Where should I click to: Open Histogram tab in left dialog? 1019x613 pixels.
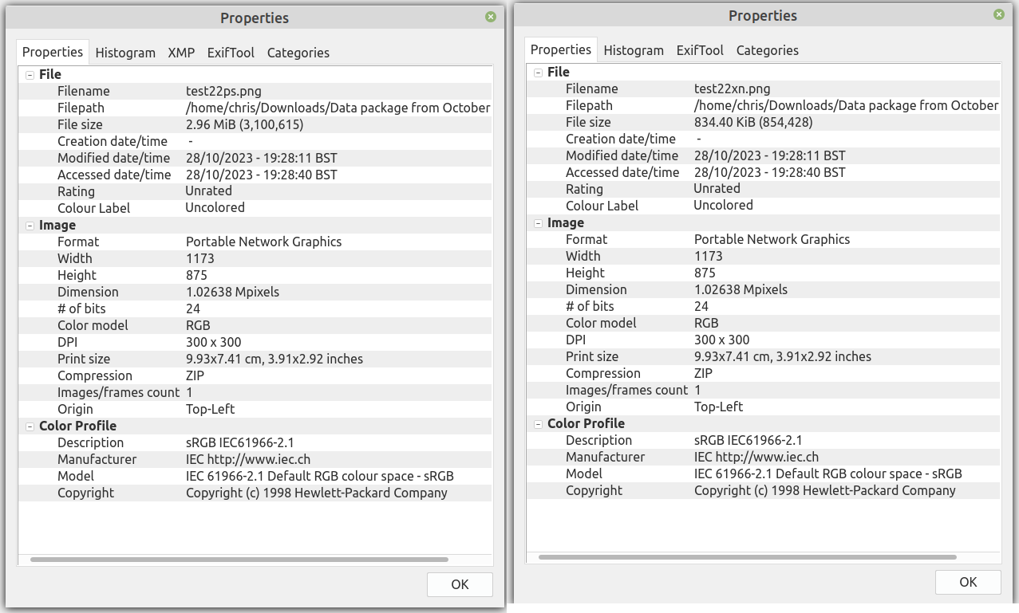click(x=125, y=53)
